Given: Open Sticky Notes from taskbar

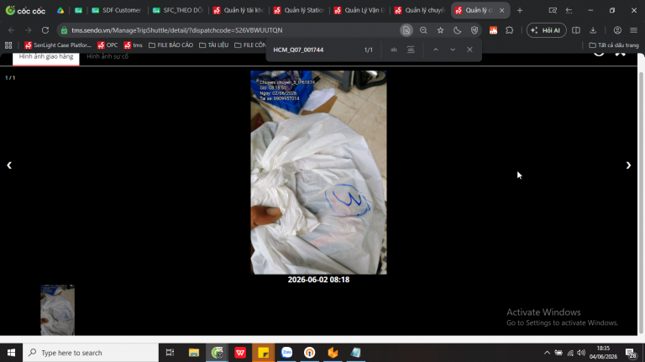Looking at the screenshot, I should 263,353.
